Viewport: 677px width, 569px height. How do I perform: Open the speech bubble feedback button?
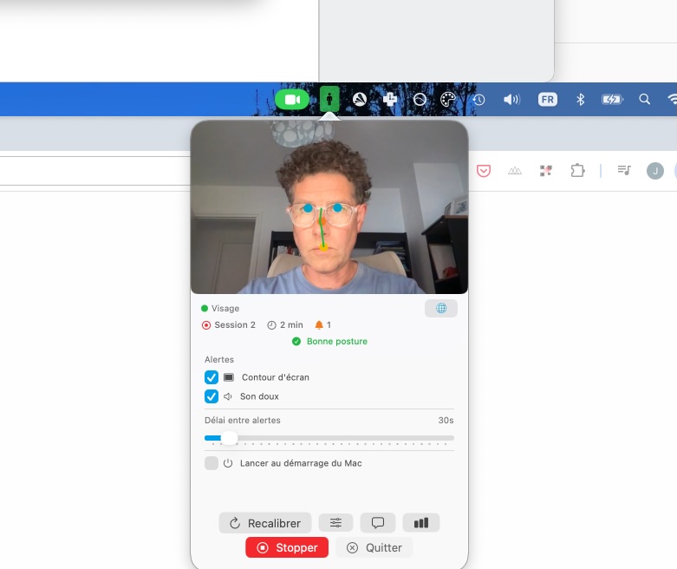(x=378, y=523)
